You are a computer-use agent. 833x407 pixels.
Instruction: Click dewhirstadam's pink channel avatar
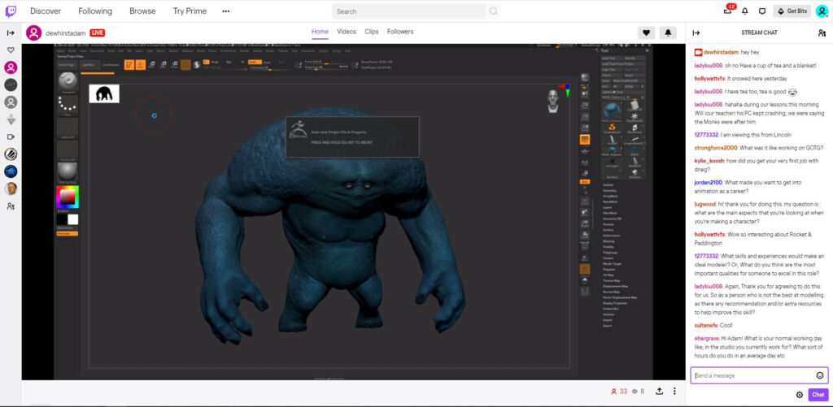(33, 32)
